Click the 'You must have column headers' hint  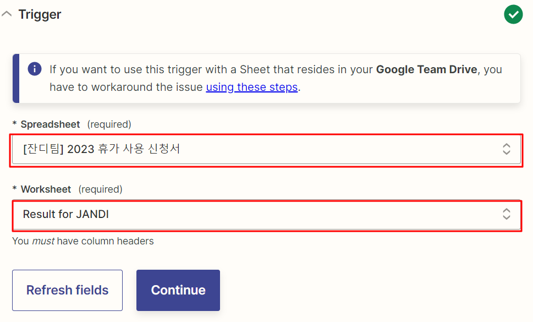click(x=83, y=241)
